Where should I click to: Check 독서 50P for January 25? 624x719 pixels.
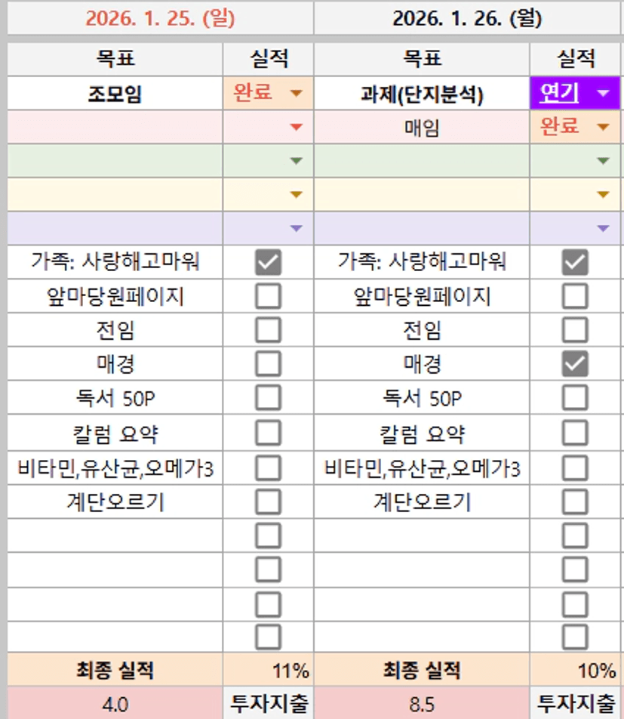(x=268, y=398)
